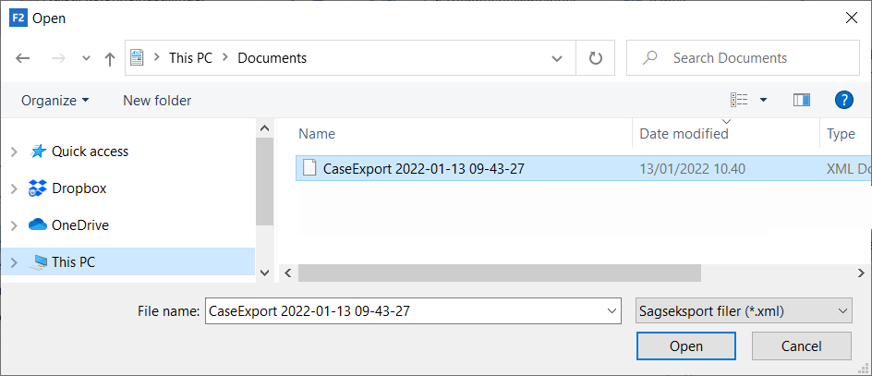The width and height of the screenshot is (872, 376).
Task: Select the OneDrive cloud icon
Action: tap(38, 225)
